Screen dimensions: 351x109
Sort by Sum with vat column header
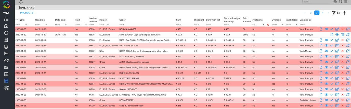coord(213,20)
